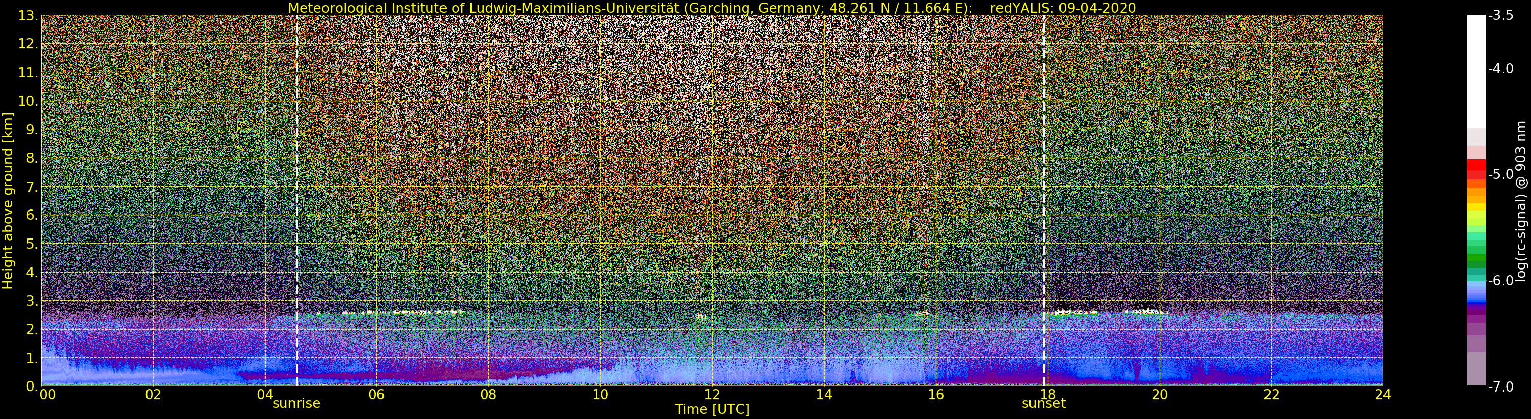
Task: Click the "20" time axis tick label
Action: click(x=1160, y=395)
